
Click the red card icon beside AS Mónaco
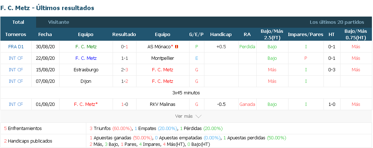[177, 47]
